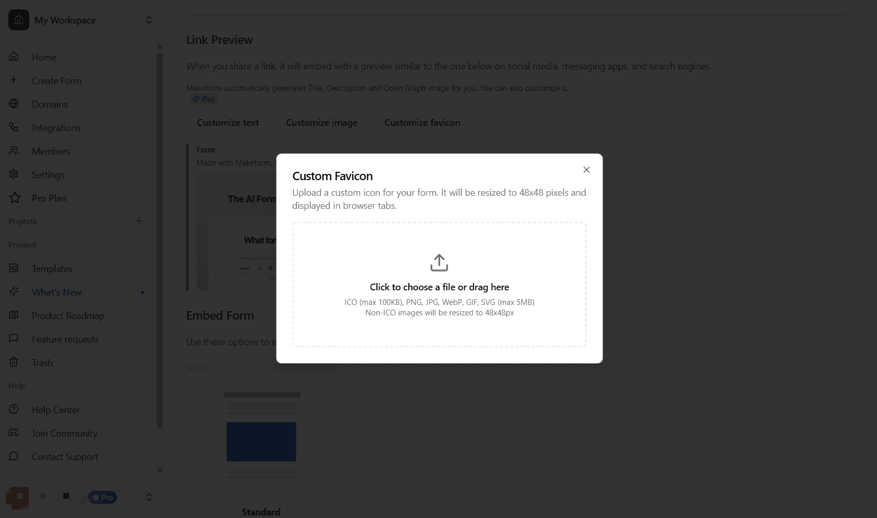Viewport: 877px width, 518px height.
Task: Open the Home sidebar icon
Action: 14,57
